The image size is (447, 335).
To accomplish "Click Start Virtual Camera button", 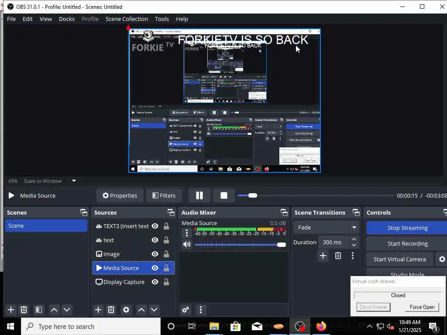I will [400, 259].
